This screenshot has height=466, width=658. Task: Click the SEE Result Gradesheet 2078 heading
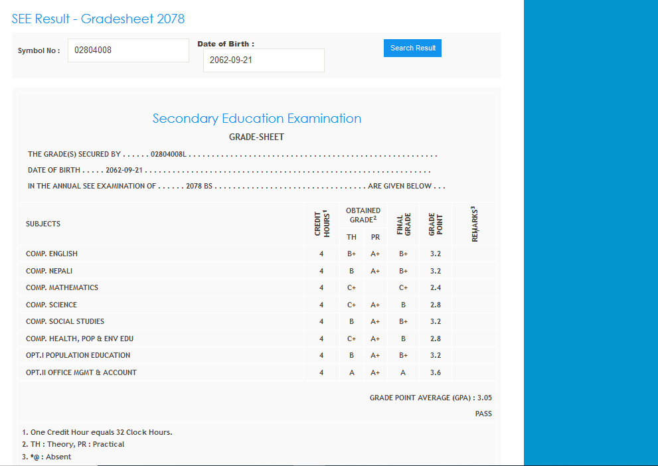tap(98, 19)
